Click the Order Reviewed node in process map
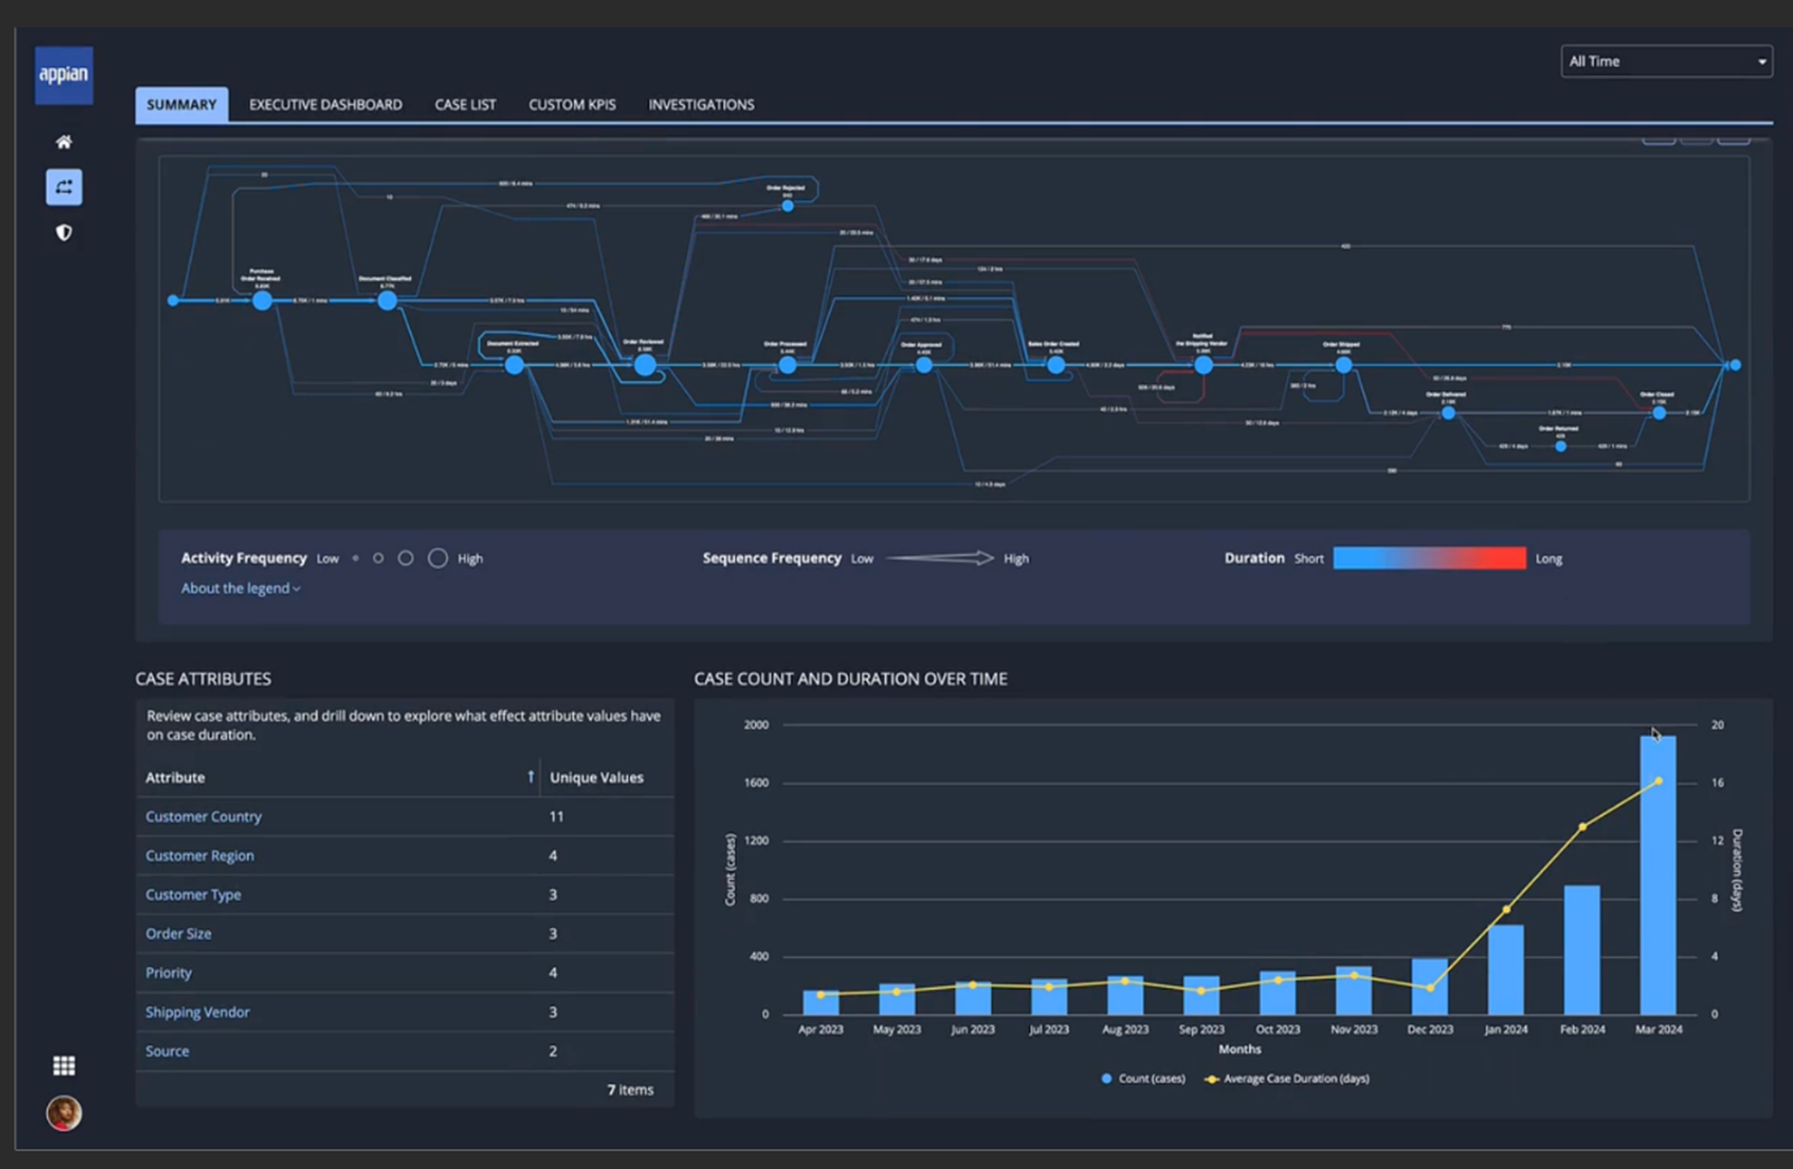 click(644, 366)
